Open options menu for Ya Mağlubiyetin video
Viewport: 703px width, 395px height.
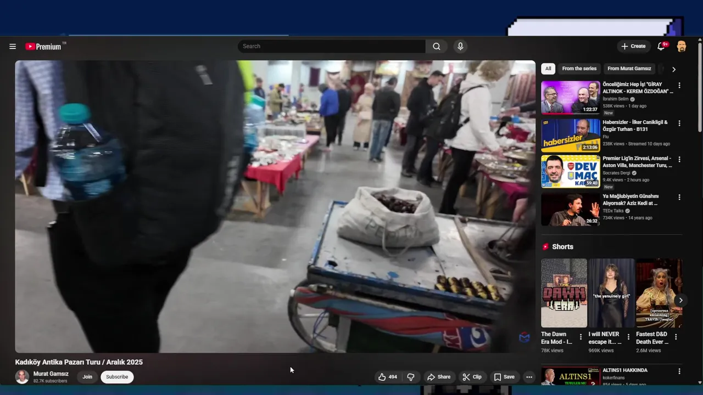[x=679, y=197]
